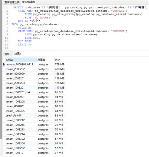
Task: Click the 所属者 column header
Action: click(x=46, y=60)
